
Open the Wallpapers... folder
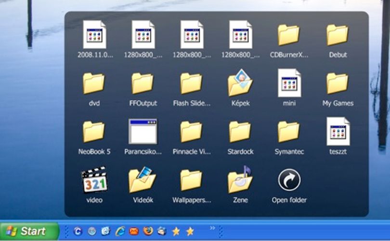191,180
